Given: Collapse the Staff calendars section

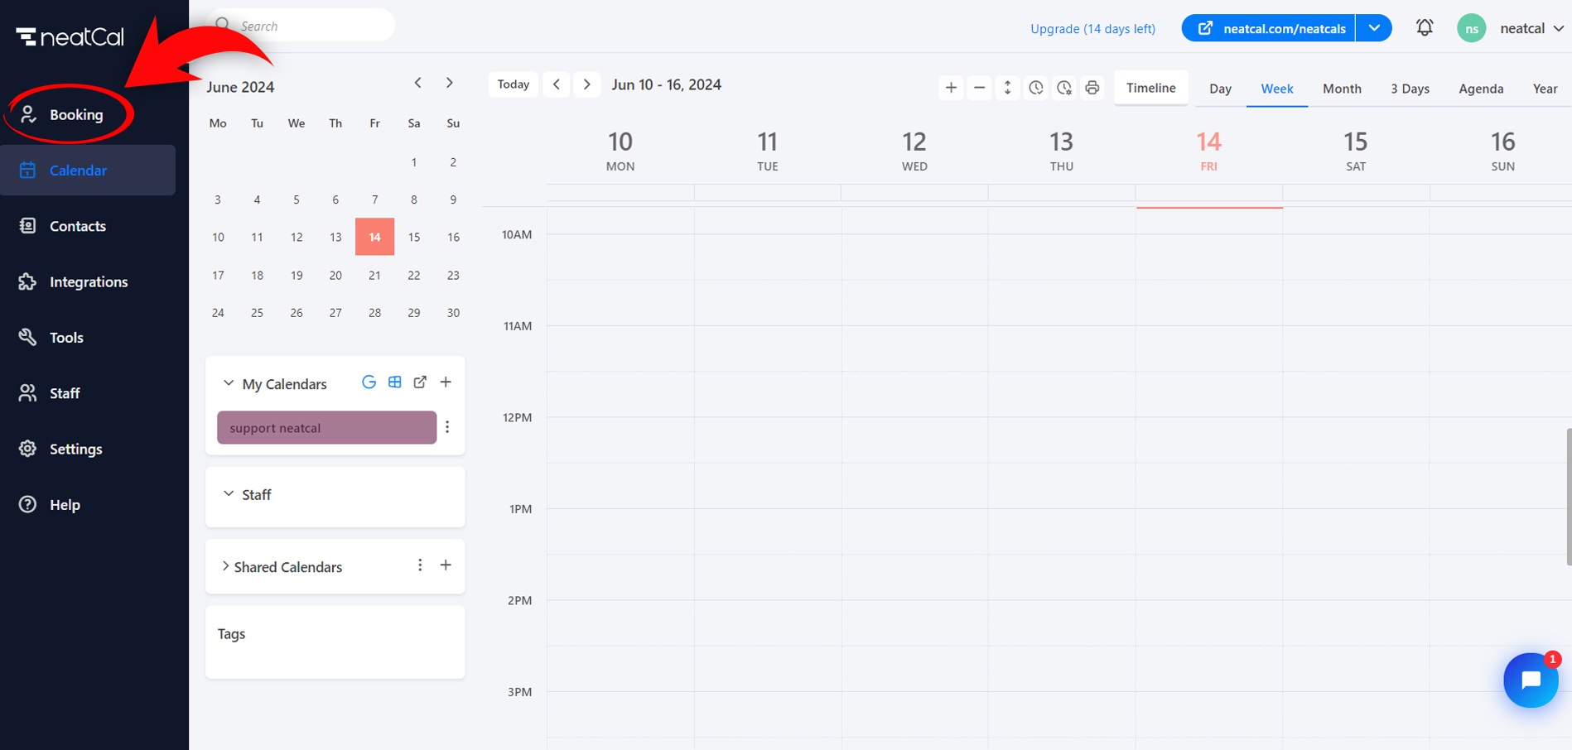Looking at the screenshot, I should [x=229, y=494].
